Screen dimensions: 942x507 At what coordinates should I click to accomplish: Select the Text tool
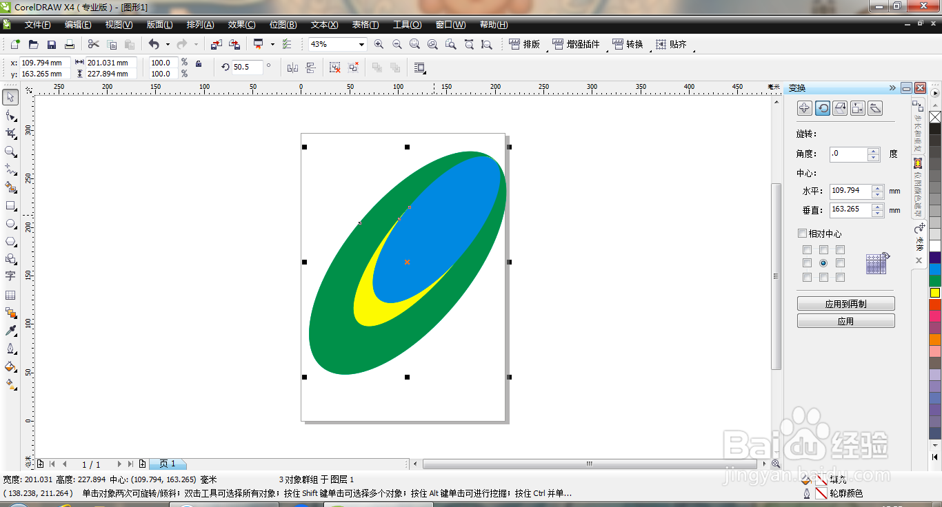point(10,276)
